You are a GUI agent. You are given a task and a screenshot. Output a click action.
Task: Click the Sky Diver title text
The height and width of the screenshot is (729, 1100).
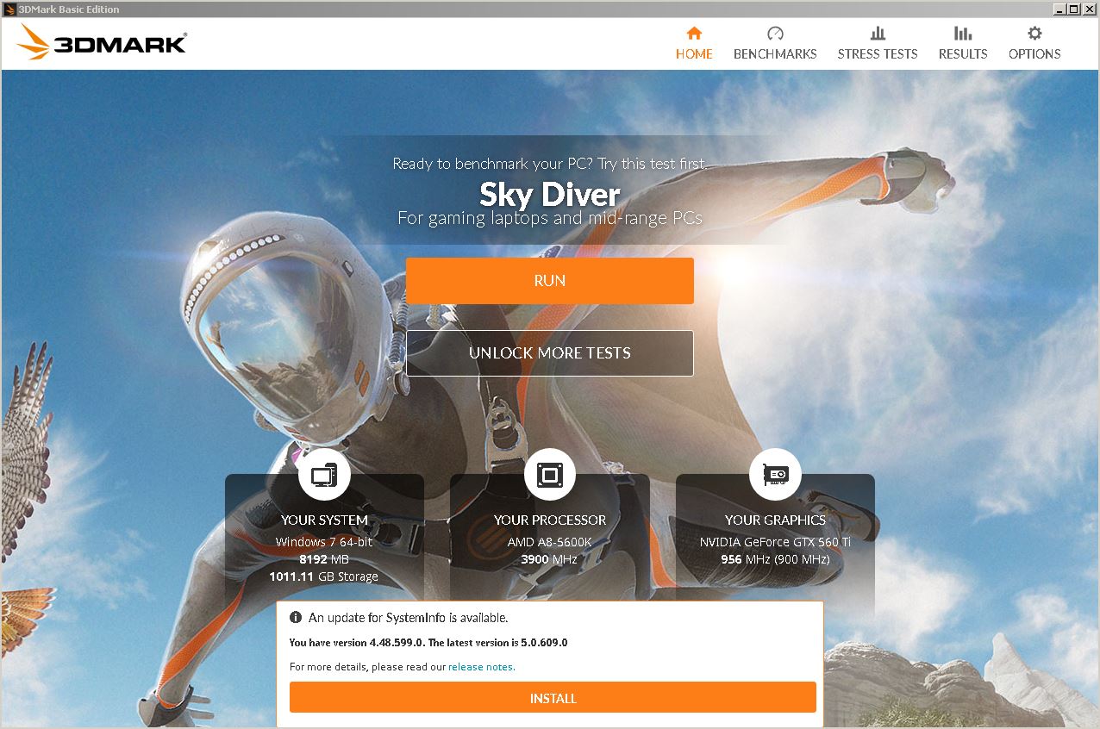tap(550, 193)
